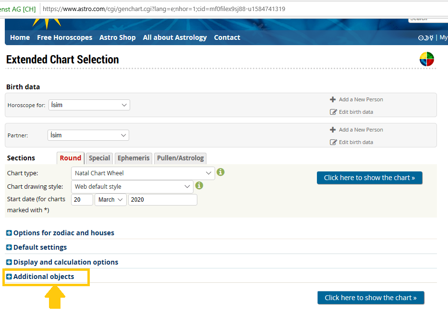Click the sun moon mercury symbols icon
This screenshot has width=448, height=315.
[x=426, y=38]
